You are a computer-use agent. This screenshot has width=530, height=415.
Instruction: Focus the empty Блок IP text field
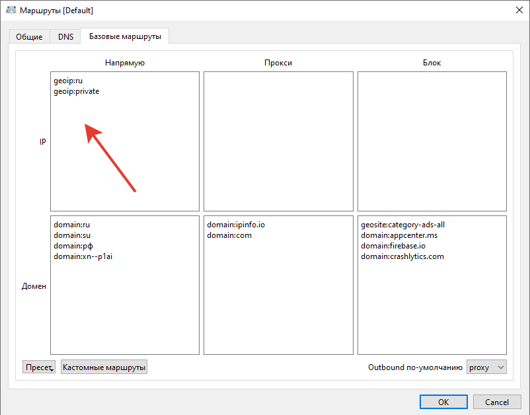pyautogui.click(x=432, y=141)
